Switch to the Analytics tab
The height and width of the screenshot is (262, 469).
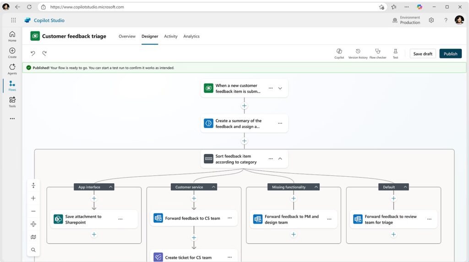pos(191,36)
